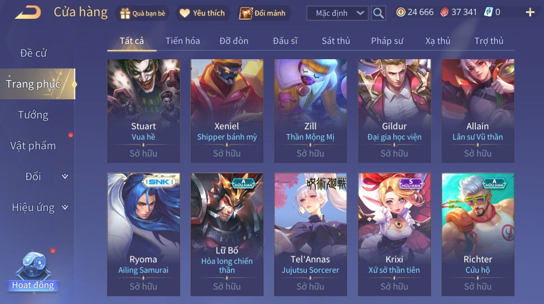This screenshot has width=544, height=304.
Task: Select the Tiến hóa tab
Action: click(x=182, y=41)
